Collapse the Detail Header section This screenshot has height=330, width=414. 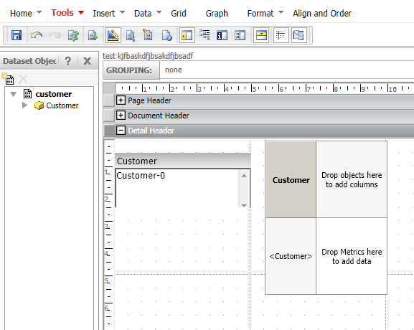121,131
